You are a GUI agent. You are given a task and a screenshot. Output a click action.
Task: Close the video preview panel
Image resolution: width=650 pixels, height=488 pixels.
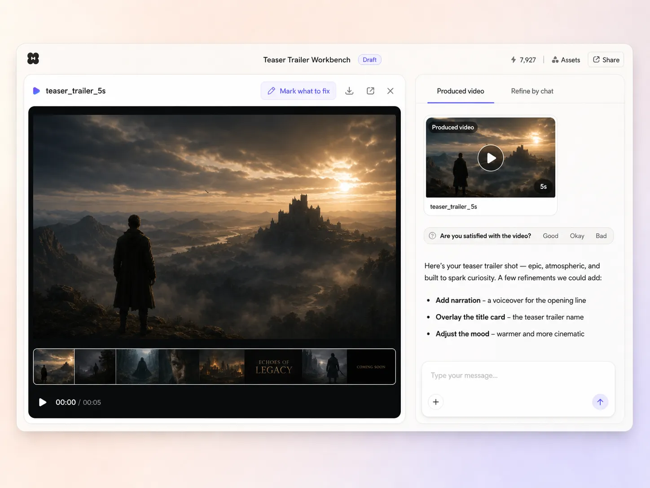391,91
